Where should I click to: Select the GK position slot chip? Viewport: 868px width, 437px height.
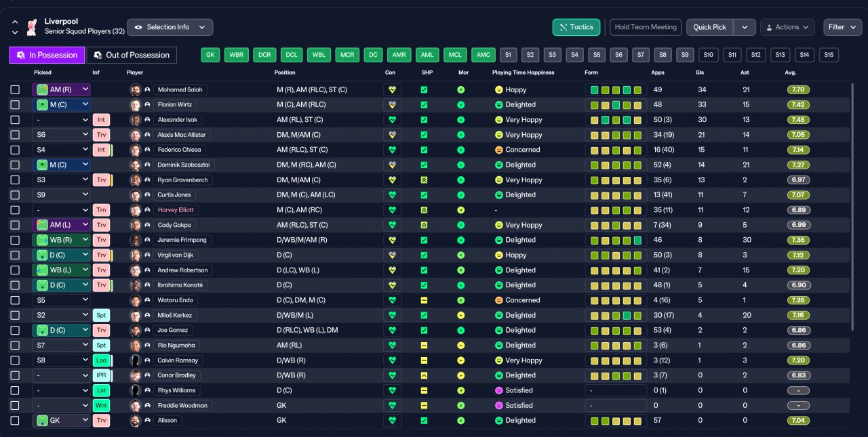(x=211, y=55)
